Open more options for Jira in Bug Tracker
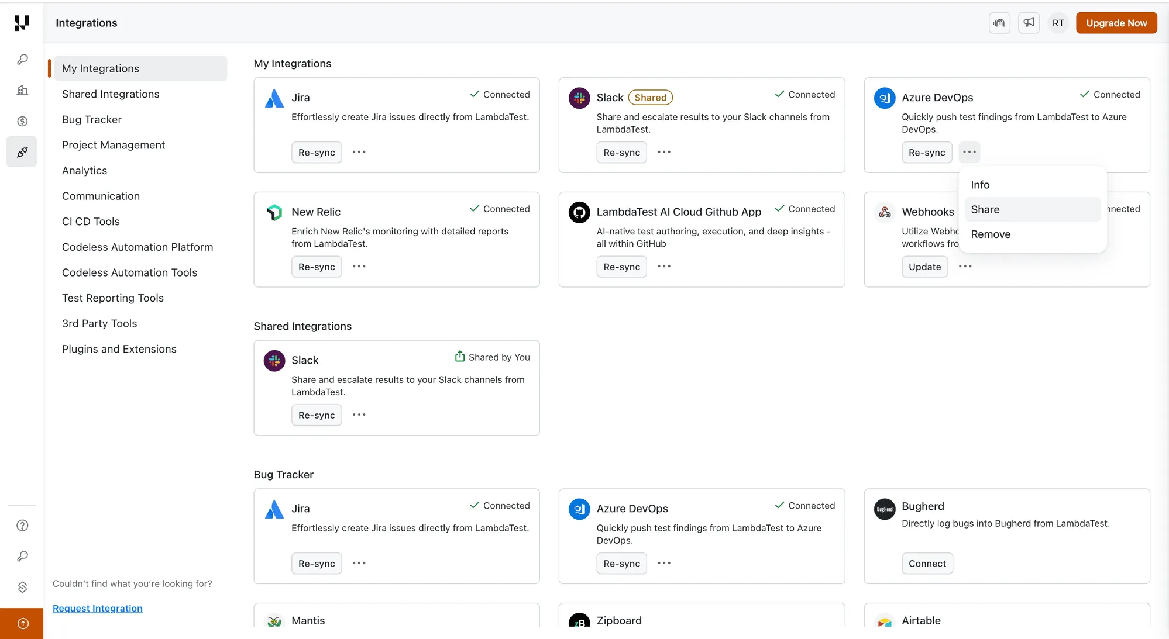This screenshot has width=1169, height=639. (x=359, y=564)
